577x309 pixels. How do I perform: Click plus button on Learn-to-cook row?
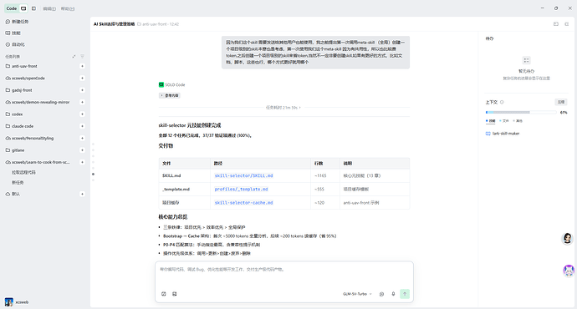(82, 162)
